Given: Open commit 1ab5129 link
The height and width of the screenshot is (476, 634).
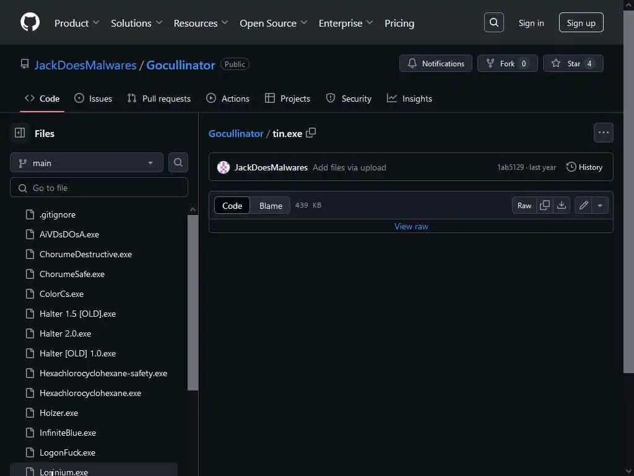Looking at the screenshot, I should (510, 167).
